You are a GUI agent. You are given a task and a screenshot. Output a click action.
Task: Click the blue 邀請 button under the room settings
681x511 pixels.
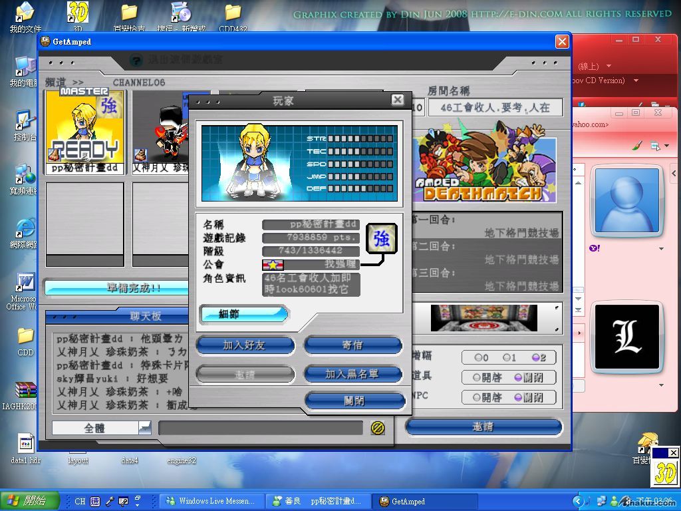coord(483,426)
